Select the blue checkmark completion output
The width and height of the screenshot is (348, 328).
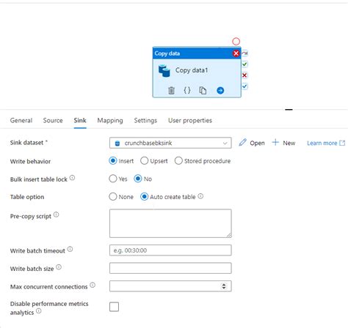244,86
